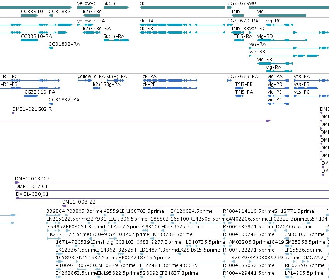Select the ck-RB transcript label
This screenshot has width=329, height=279.
[146, 29]
